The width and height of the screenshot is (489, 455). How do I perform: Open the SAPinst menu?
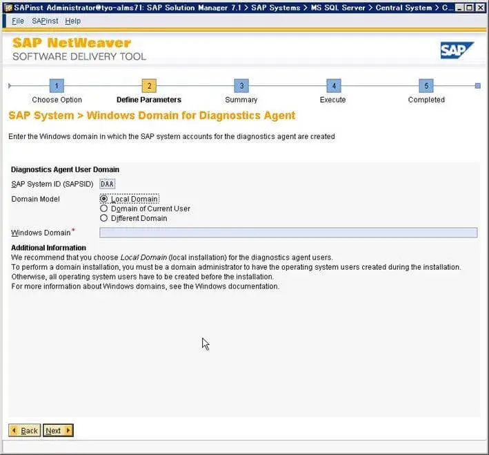click(45, 21)
